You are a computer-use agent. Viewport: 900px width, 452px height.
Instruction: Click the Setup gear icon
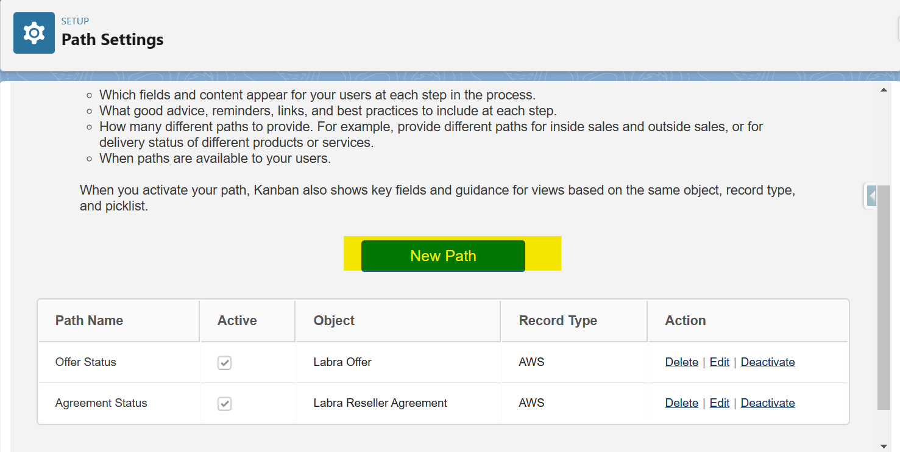34,33
